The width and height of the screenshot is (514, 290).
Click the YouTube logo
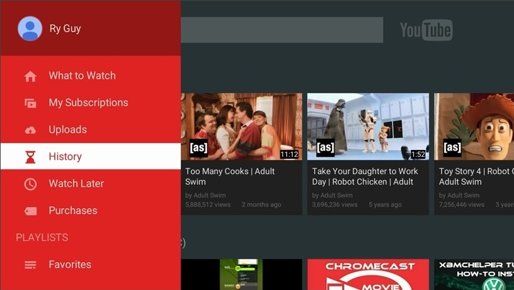(426, 30)
